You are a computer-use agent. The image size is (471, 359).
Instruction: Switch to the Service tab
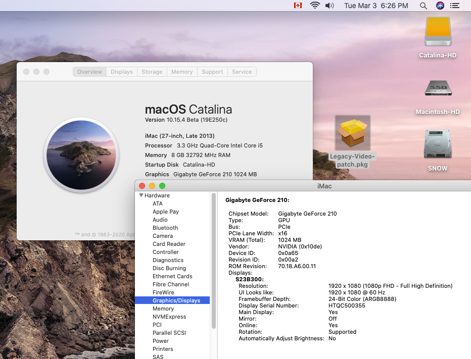click(242, 72)
